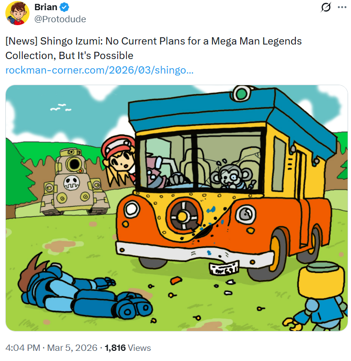Click the monkey inside the van windshield

[x=232, y=176]
